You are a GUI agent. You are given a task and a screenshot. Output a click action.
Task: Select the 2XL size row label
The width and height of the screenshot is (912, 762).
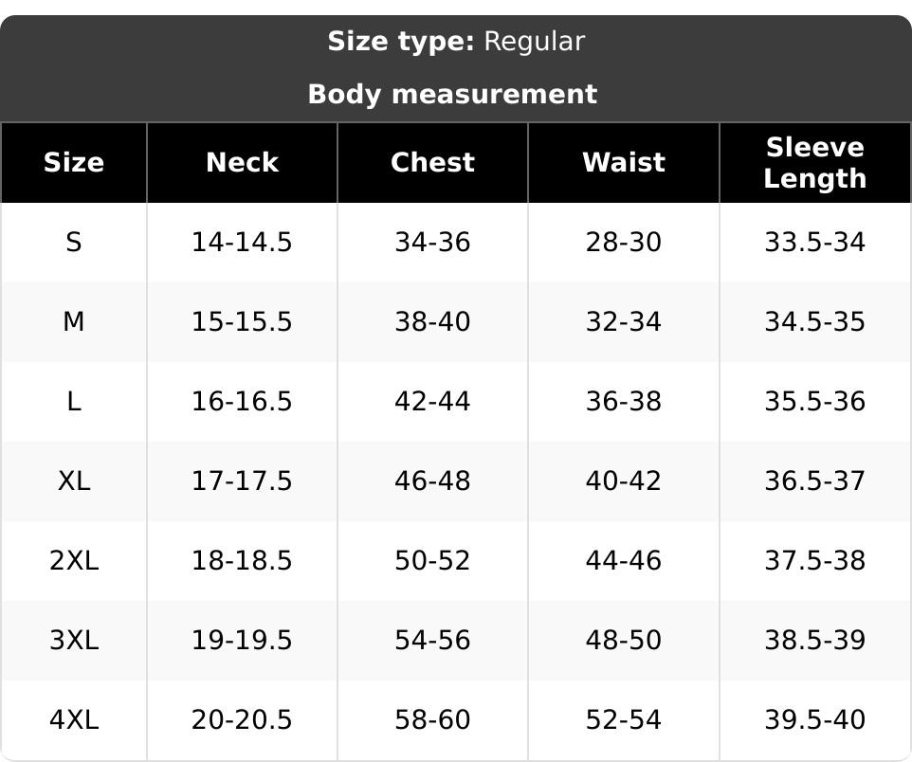tap(74, 561)
